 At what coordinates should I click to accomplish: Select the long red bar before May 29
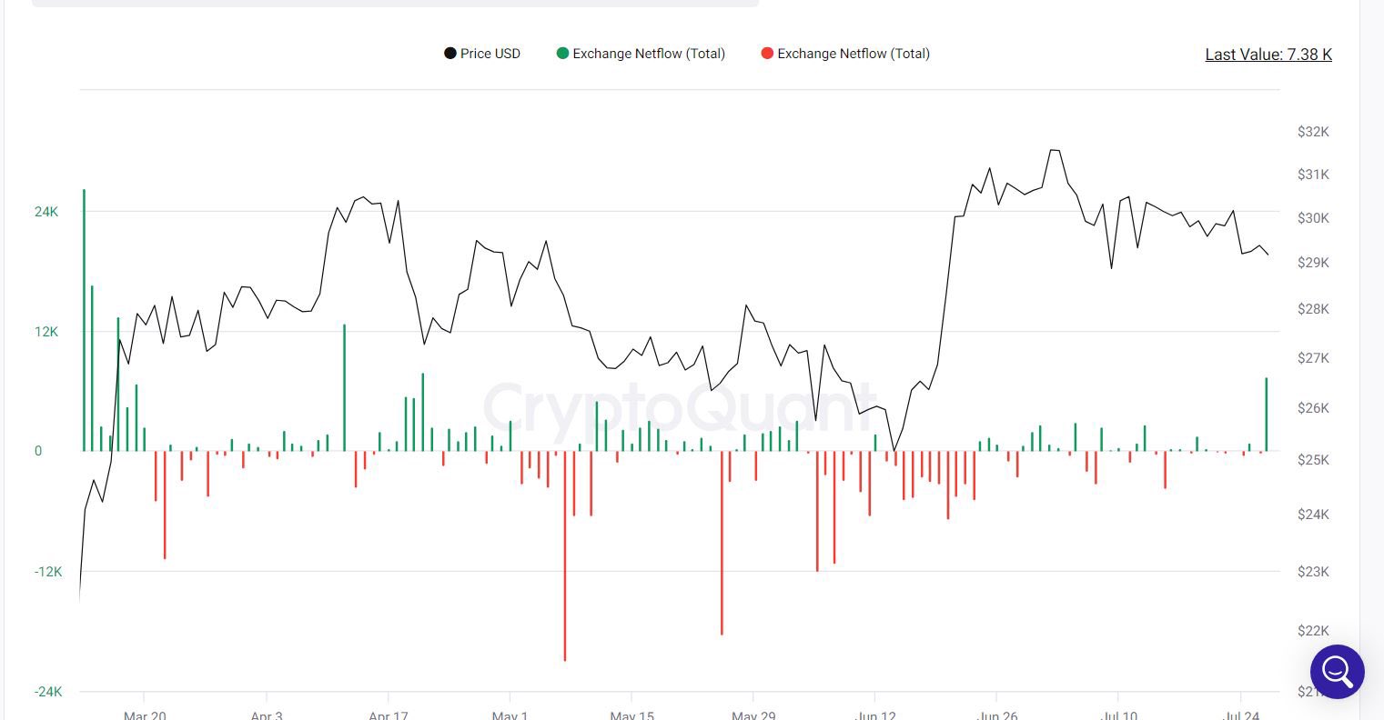[722, 542]
